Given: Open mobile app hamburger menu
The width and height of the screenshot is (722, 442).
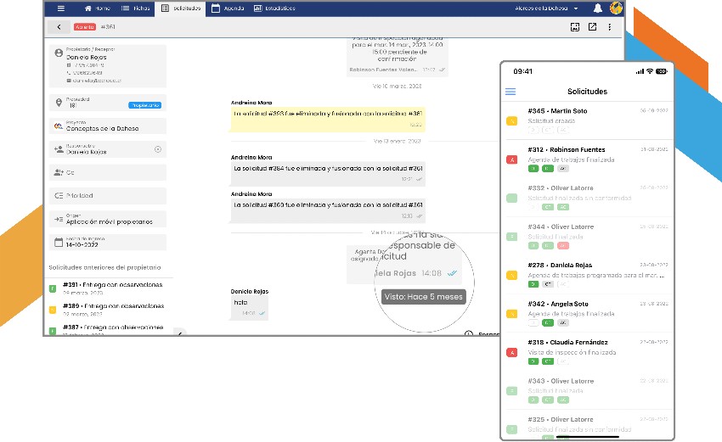Looking at the screenshot, I should tap(510, 91).
